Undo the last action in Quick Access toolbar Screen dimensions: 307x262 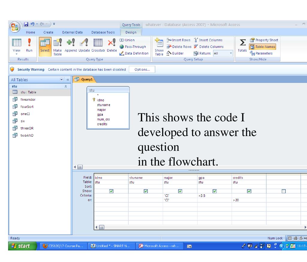[x=32, y=24]
